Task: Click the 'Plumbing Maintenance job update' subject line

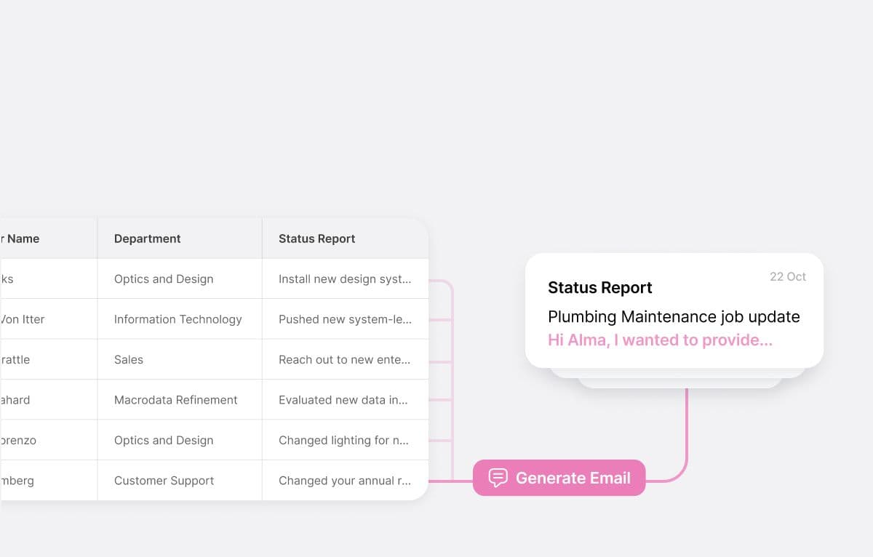Action: point(674,317)
